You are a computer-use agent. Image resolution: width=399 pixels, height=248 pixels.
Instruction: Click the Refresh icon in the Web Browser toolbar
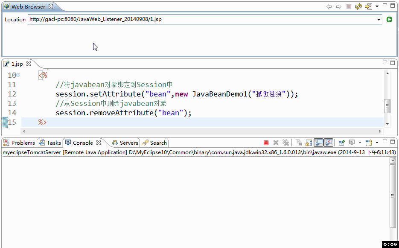[x=358, y=6]
